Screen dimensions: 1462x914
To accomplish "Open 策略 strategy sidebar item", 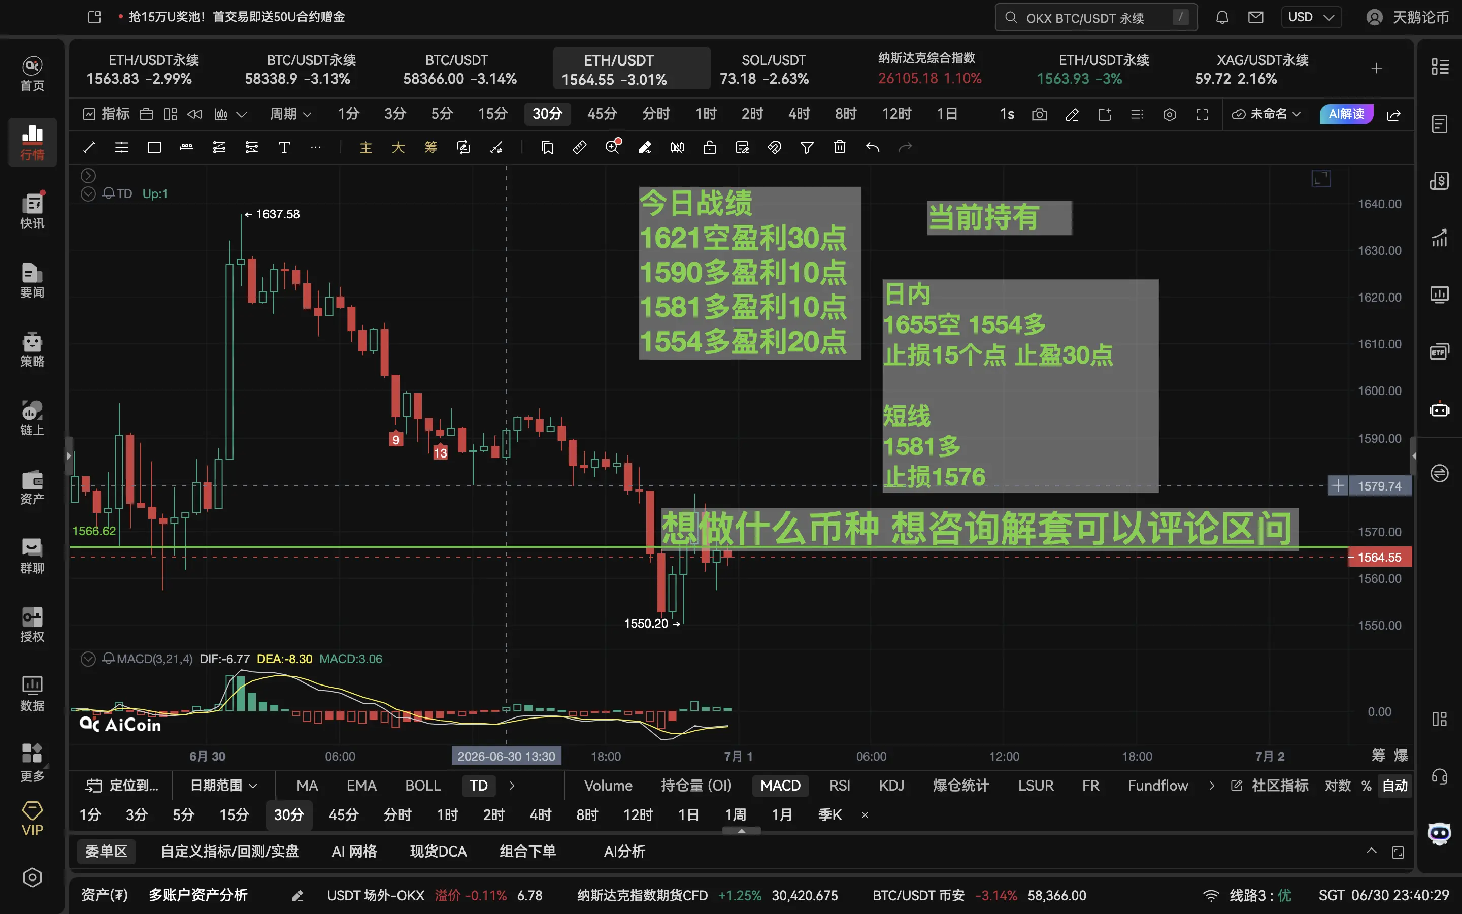I will [x=32, y=349].
